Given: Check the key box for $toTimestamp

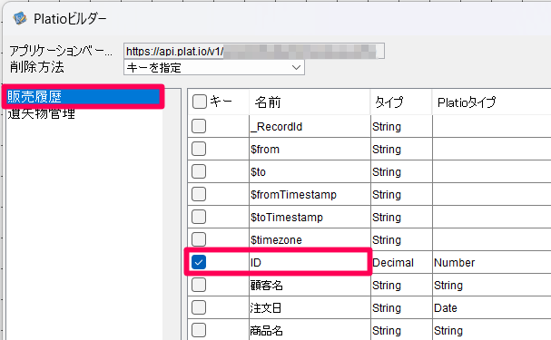Looking at the screenshot, I should click(x=199, y=217).
